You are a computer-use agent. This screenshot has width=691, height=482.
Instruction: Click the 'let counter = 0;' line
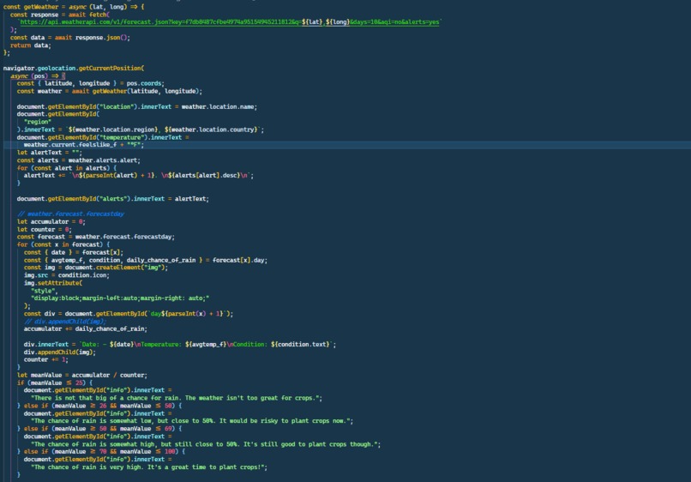pyautogui.click(x=44, y=229)
